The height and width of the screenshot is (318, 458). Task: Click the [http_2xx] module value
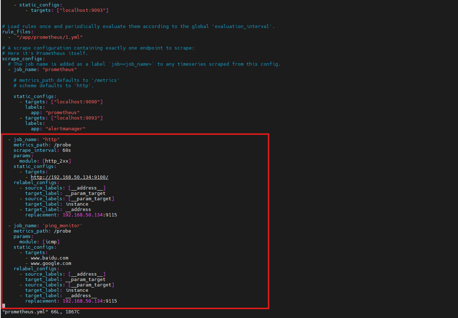57,161
